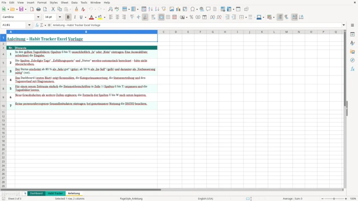Apply the red font color swatch
This screenshot has height=201, width=358.
(x=91, y=17)
